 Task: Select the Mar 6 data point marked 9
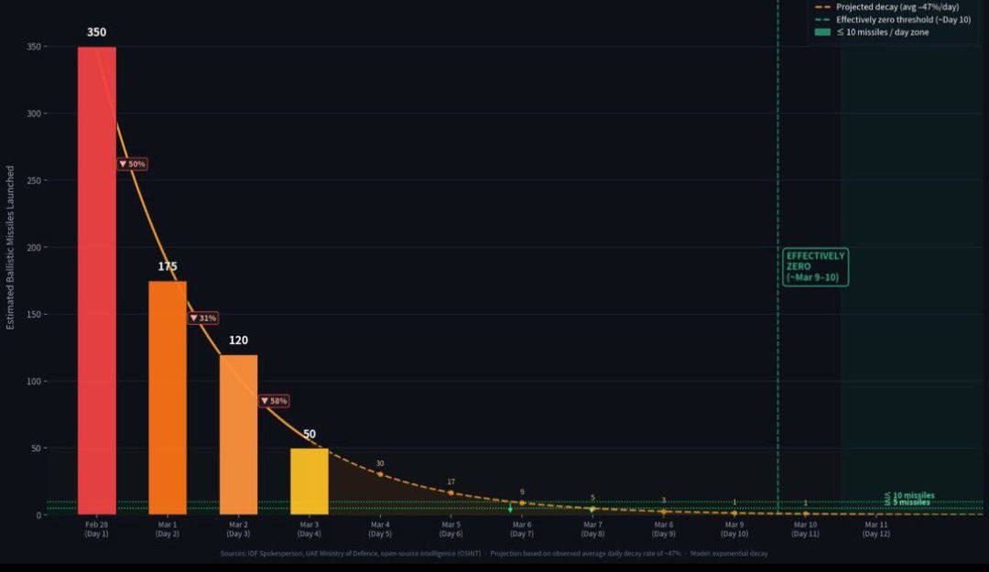522,502
